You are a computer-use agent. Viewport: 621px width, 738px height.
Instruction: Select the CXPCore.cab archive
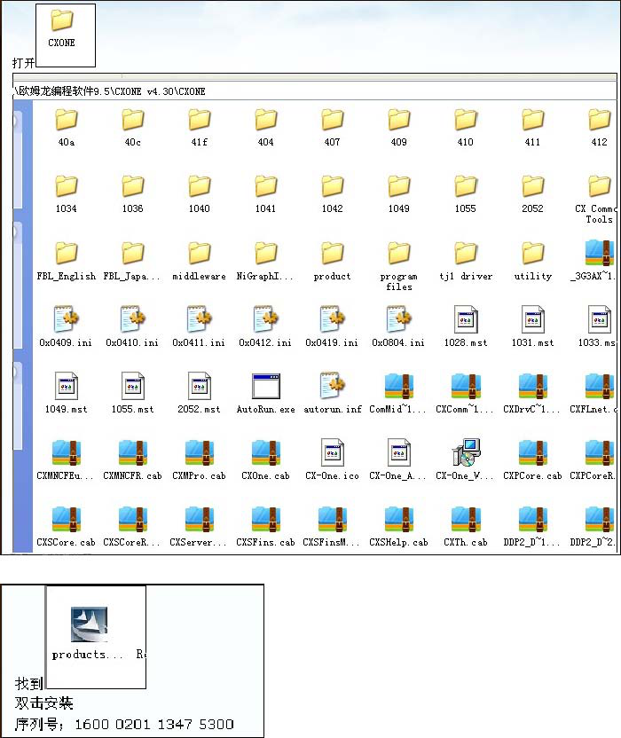pyautogui.click(x=532, y=459)
